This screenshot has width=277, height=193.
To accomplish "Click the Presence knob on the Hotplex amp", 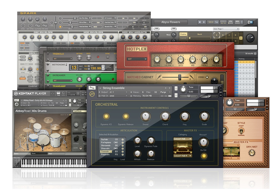I will tap(216, 60).
